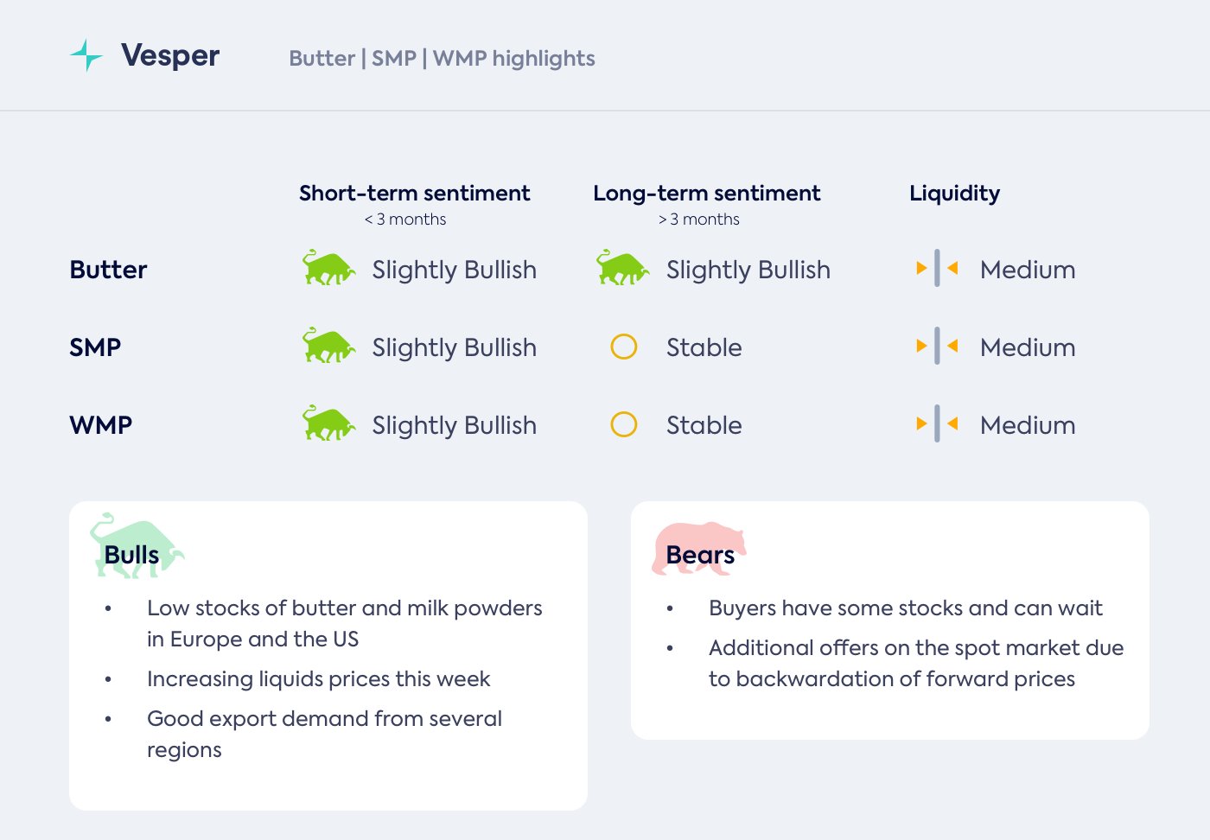
Task: Click the WMP row label
Action: pos(101,425)
